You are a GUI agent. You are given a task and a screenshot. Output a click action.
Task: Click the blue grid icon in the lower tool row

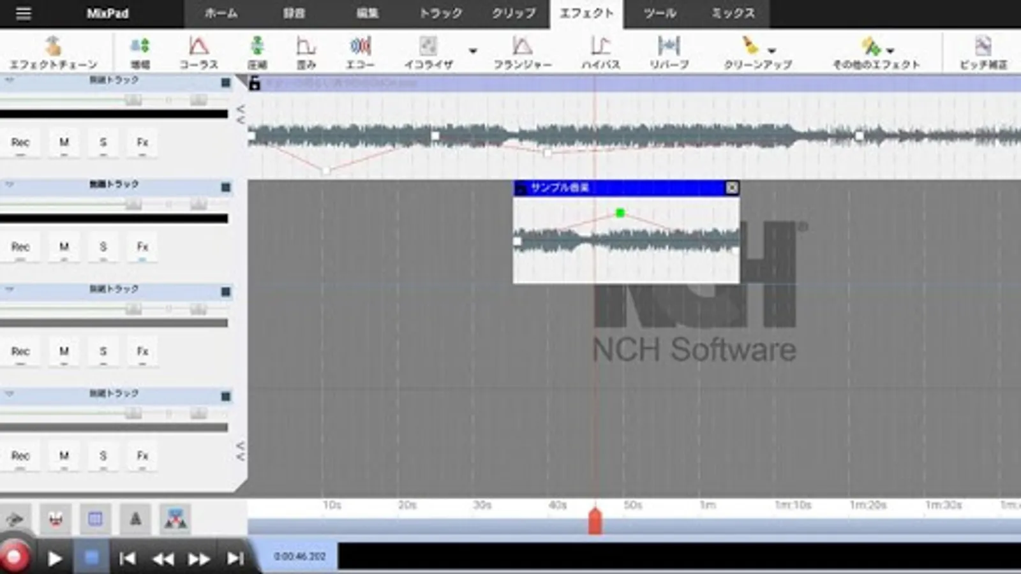tap(95, 519)
